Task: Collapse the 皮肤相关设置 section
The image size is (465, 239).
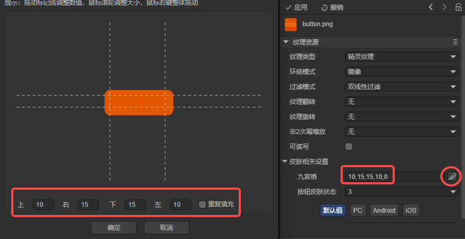Action: [285, 161]
